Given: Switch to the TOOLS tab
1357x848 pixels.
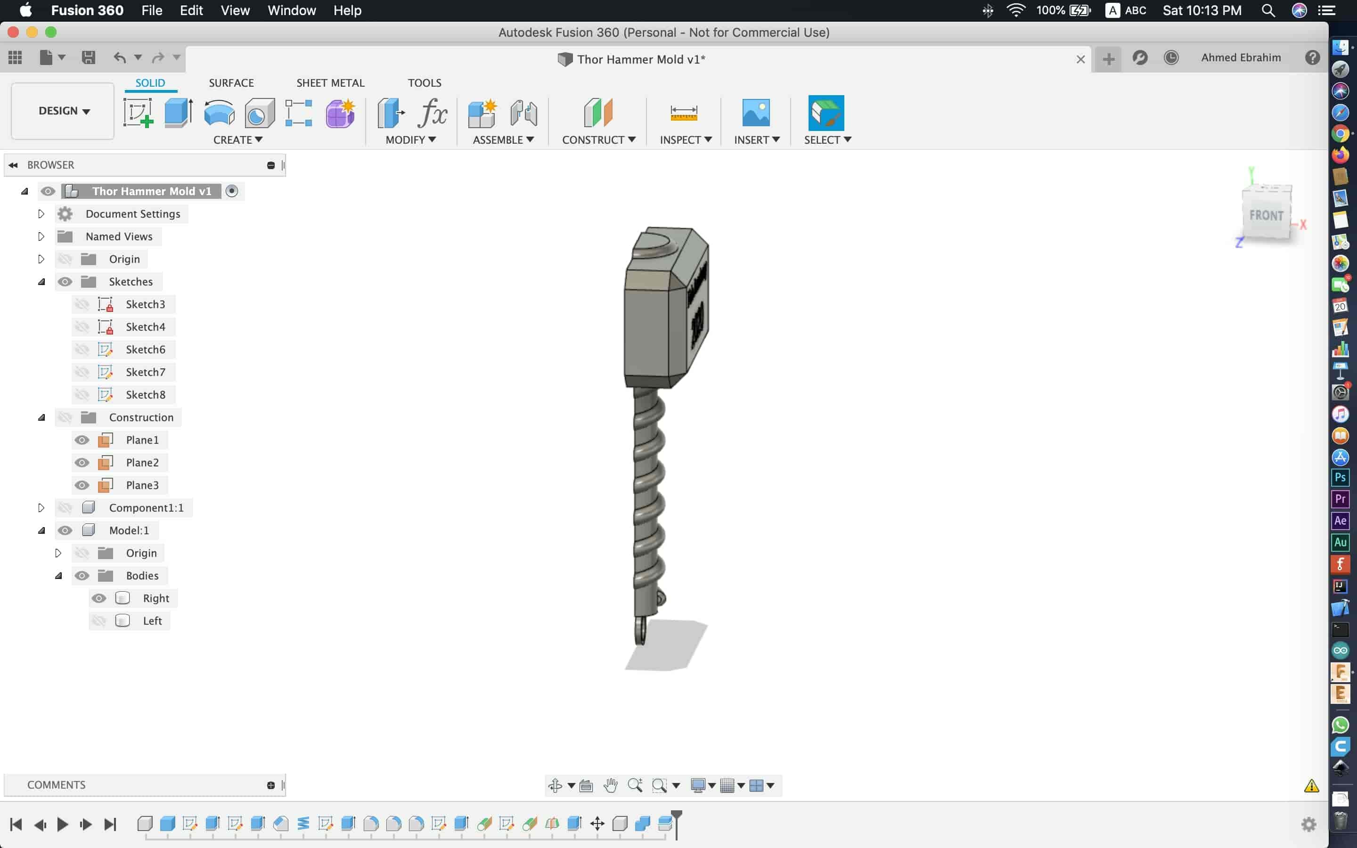Looking at the screenshot, I should click(x=425, y=82).
